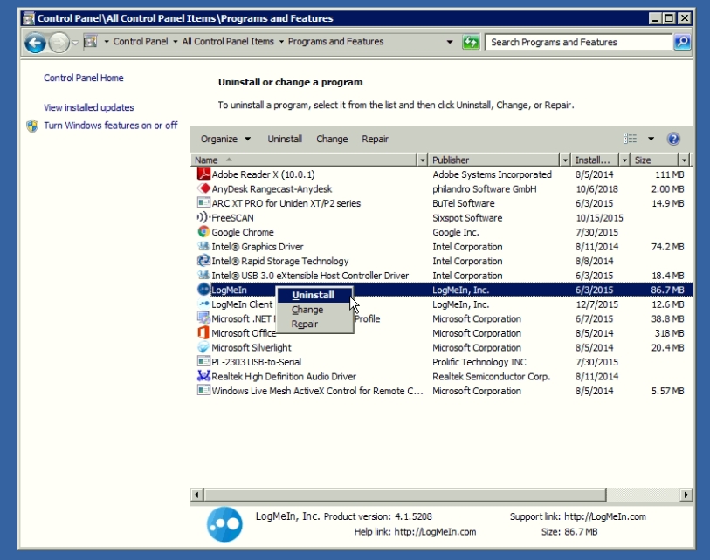Select Microsoft Silverlight row text
Image resolution: width=710 pixels, height=560 pixels.
tap(252, 347)
